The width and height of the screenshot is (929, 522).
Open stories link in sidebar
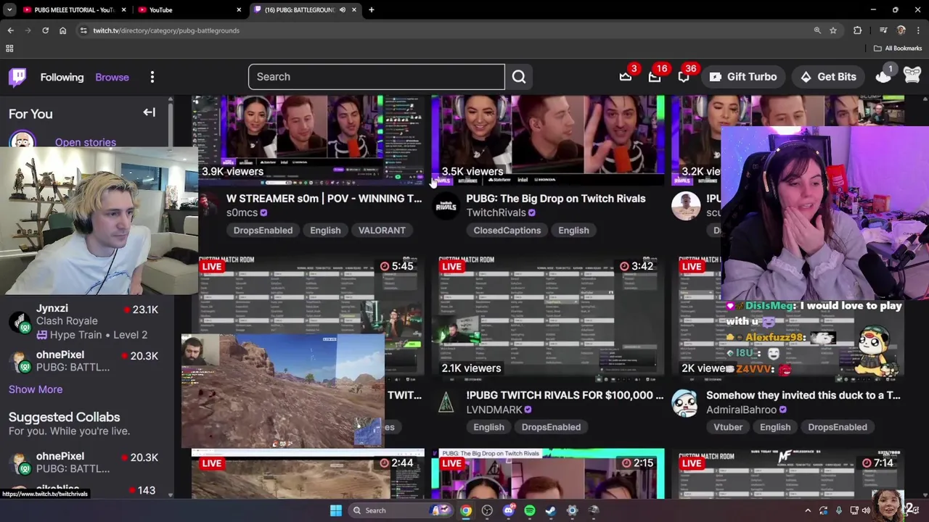pos(86,142)
